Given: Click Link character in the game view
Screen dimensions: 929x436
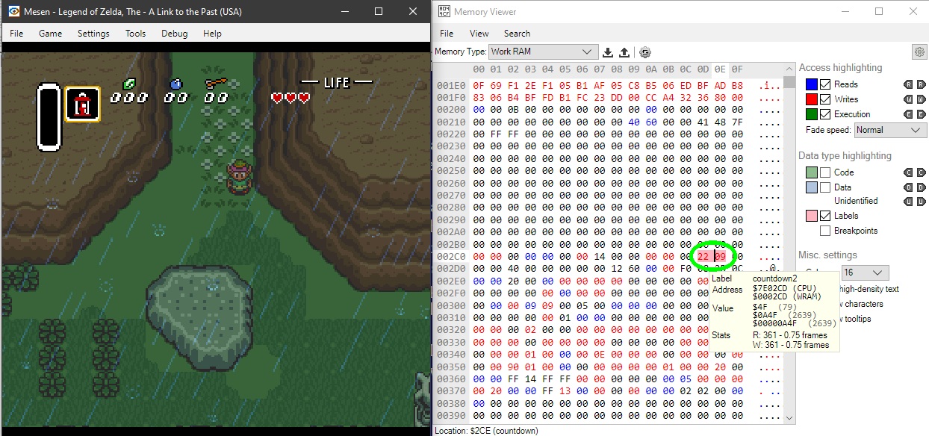Looking at the screenshot, I should (238, 178).
